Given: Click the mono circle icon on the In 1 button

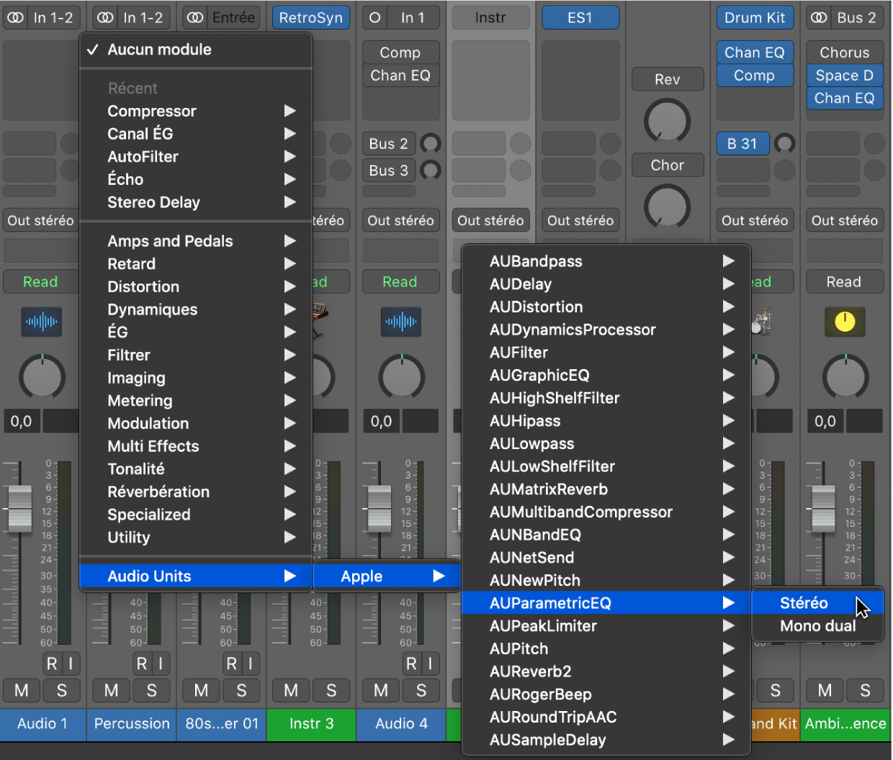Looking at the screenshot, I should pos(374,17).
